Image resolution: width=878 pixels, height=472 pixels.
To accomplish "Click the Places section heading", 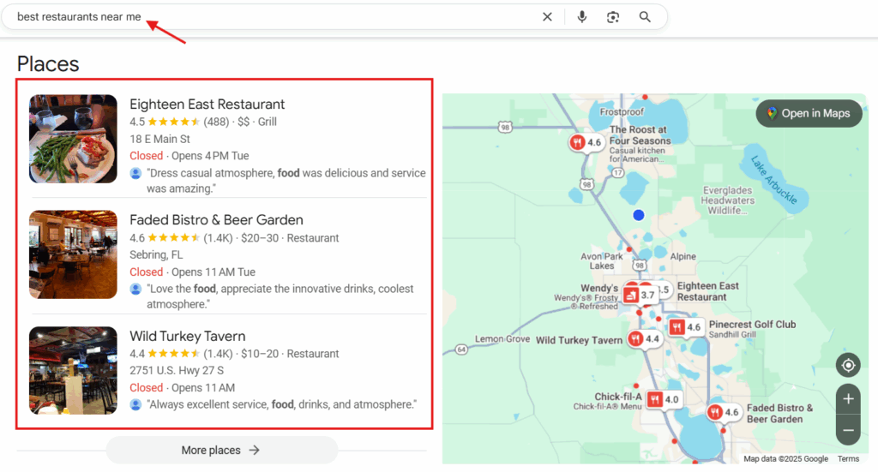I will pos(48,63).
